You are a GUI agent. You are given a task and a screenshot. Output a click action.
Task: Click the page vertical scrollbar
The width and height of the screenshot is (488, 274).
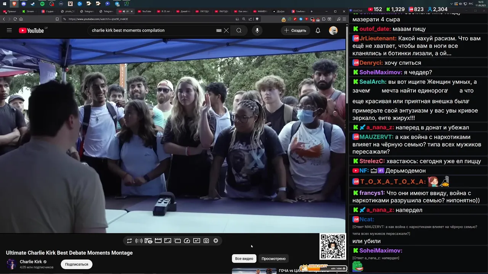pos(347,65)
